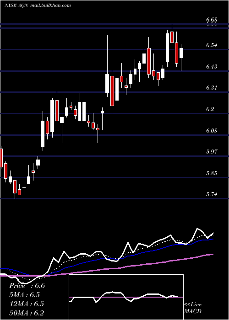
Task: Click the Live MACD inset chart
Action: pyautogui.click(x=126, y=297)
